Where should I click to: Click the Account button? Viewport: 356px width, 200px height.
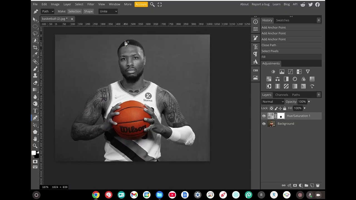141,4
